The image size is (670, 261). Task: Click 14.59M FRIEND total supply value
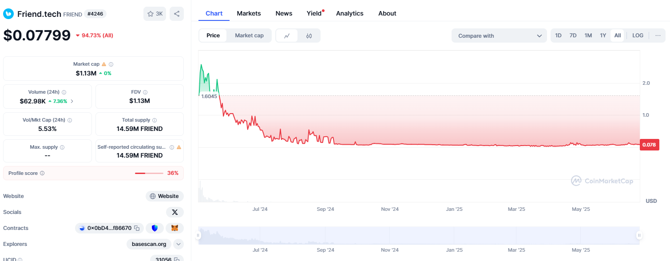(x=139, y=129)
